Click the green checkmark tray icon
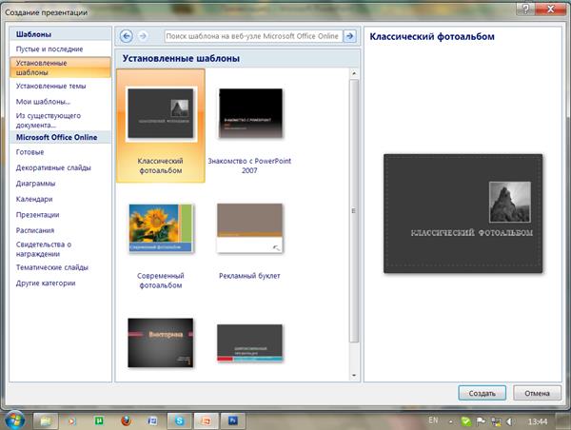The width and height of the screenshot is (571, 430). [465, 421]
